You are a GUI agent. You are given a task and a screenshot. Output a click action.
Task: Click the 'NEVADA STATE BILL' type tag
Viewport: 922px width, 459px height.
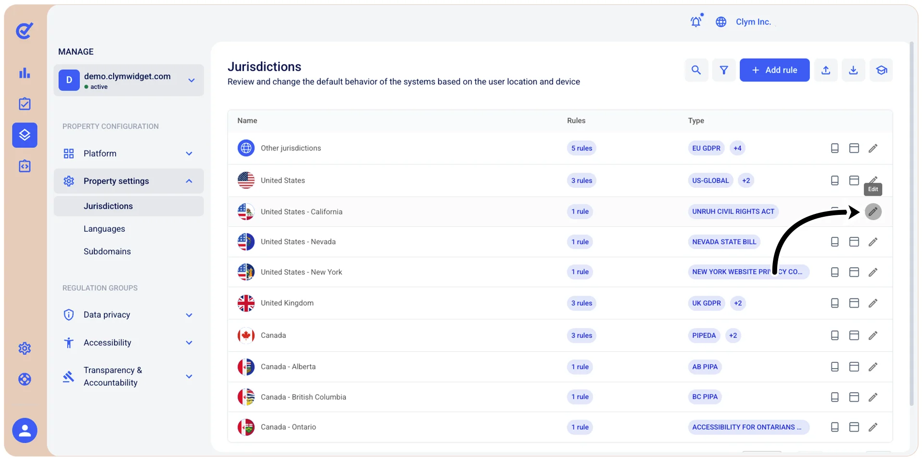(x=724, y=242)
